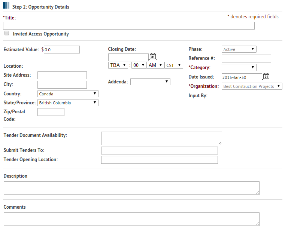Expand the Phase dropdown showing Active

pos(239,49)
